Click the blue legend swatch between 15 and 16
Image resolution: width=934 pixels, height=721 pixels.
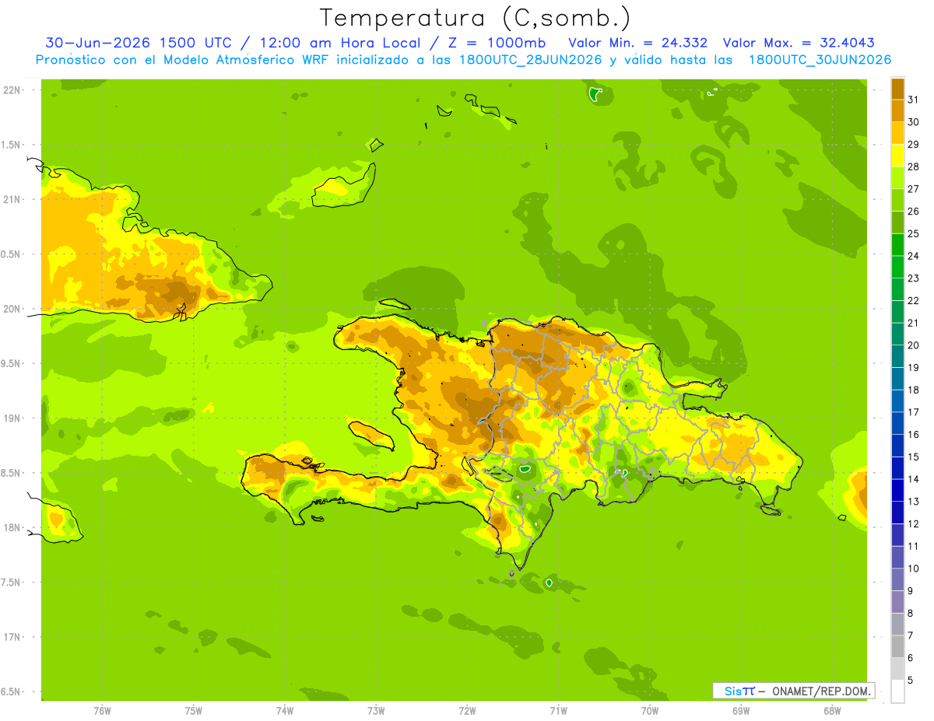tap(897, 446)
